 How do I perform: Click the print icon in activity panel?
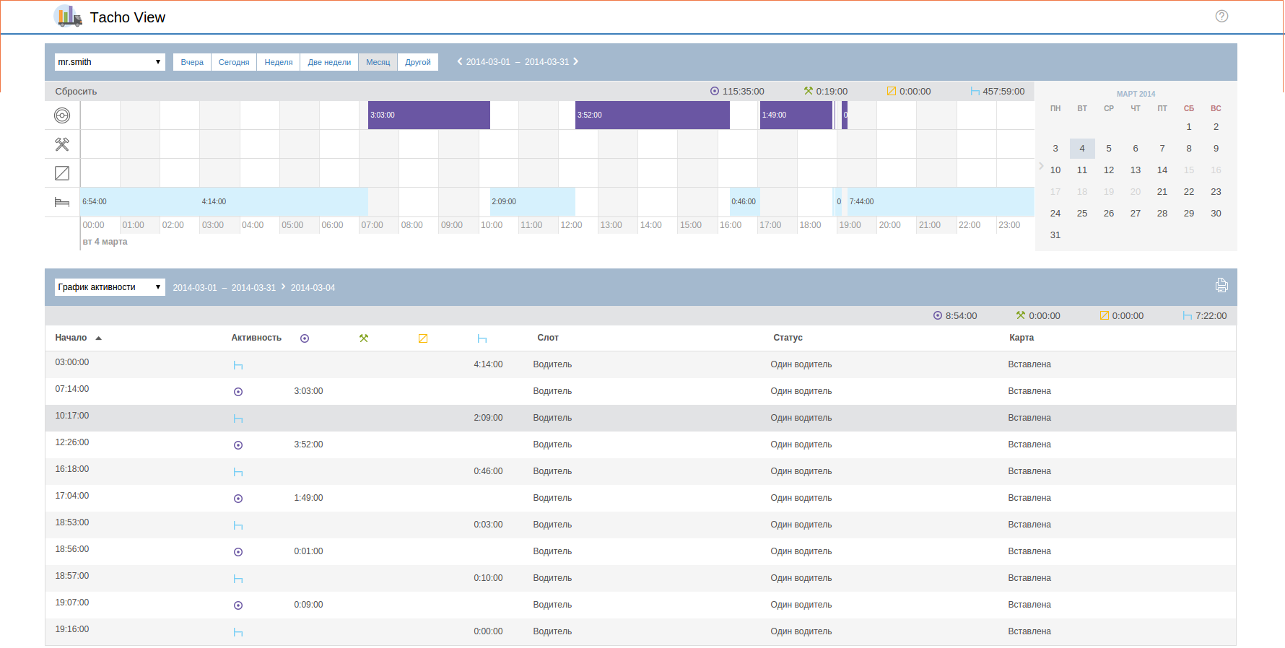[x=1221, y=286]
